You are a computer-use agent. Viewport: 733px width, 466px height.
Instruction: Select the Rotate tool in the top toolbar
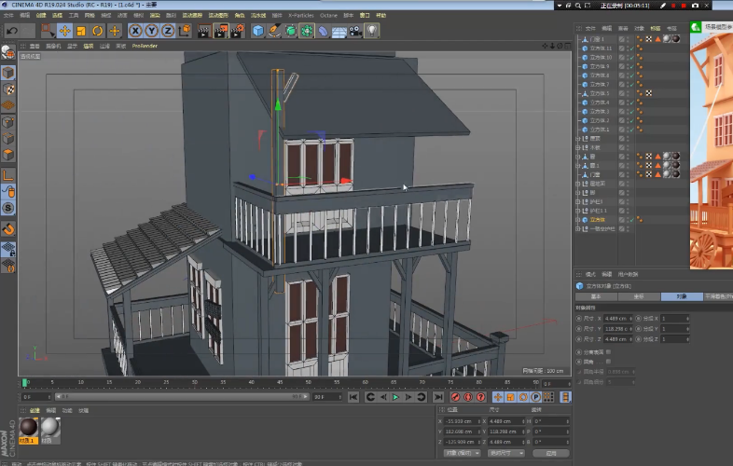[98, 31]
